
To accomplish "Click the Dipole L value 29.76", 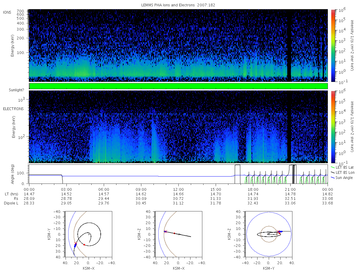I will click(104, 203).
